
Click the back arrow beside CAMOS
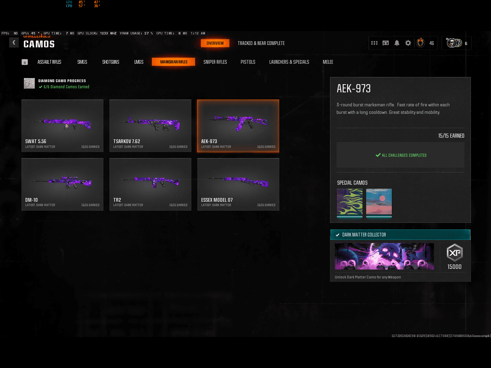14,43
